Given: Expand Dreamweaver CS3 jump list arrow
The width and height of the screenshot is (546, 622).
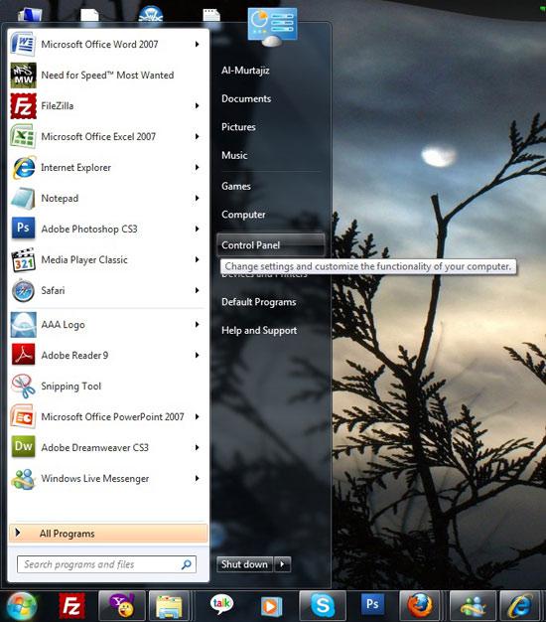Looking at the screenshot, I should point(197,447).
